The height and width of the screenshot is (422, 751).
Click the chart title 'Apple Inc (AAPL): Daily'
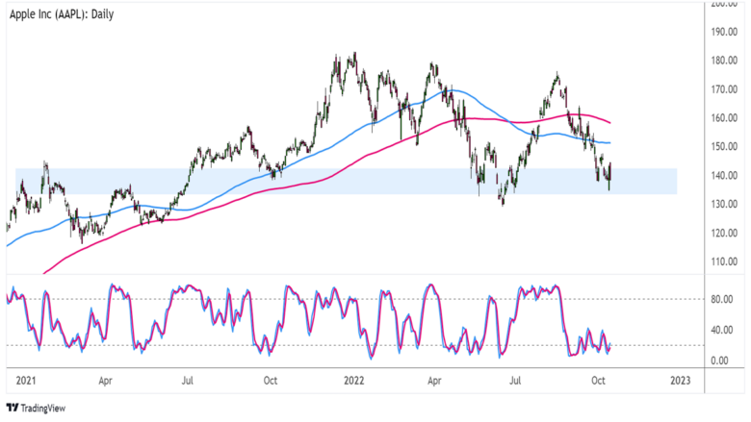click(x=62, y=14)
